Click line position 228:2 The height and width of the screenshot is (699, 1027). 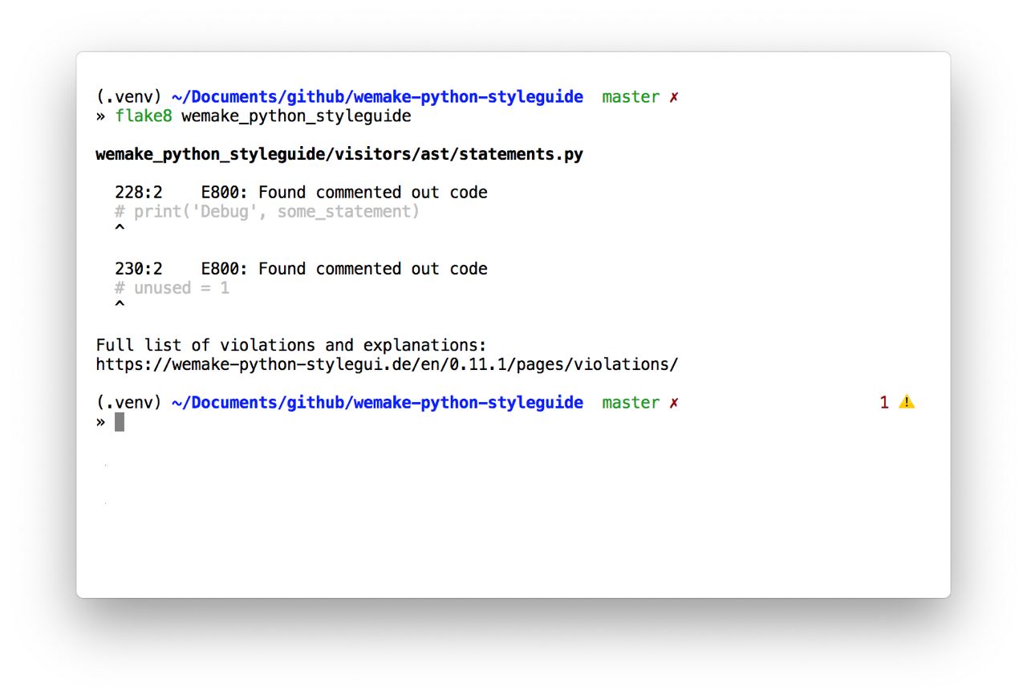139,193
